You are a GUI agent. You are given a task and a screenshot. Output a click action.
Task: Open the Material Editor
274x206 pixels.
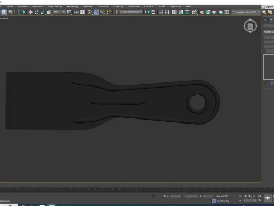coord(194,13)
